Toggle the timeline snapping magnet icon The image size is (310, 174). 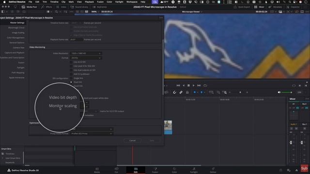pos(174,92)
